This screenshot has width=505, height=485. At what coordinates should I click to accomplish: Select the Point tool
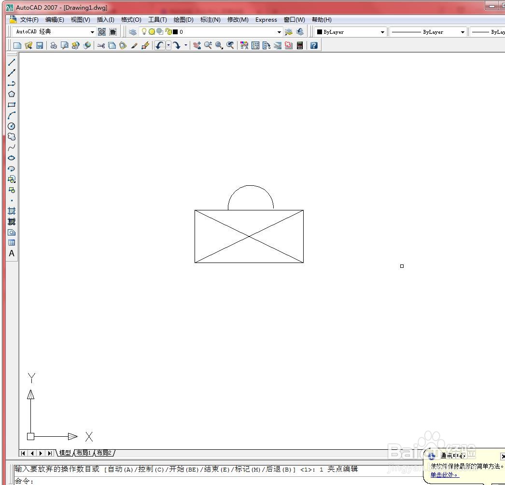pos(12,200)
